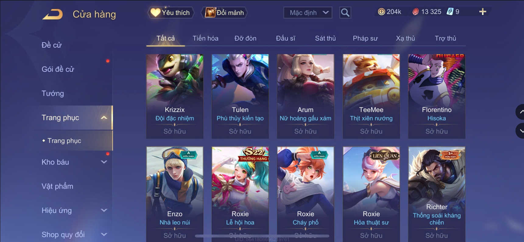Select the Florentino Hisoka skin card
The image size is (524, 242).
coord(437,96)
